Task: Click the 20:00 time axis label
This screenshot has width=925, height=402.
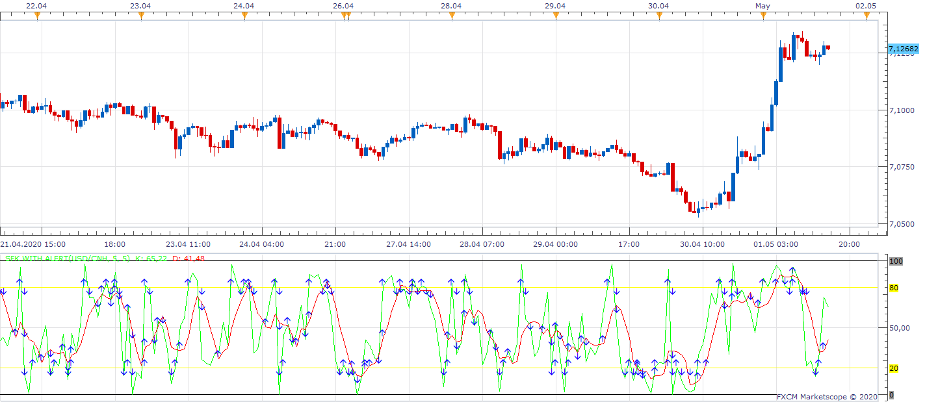Action: (x=849, y=244)
